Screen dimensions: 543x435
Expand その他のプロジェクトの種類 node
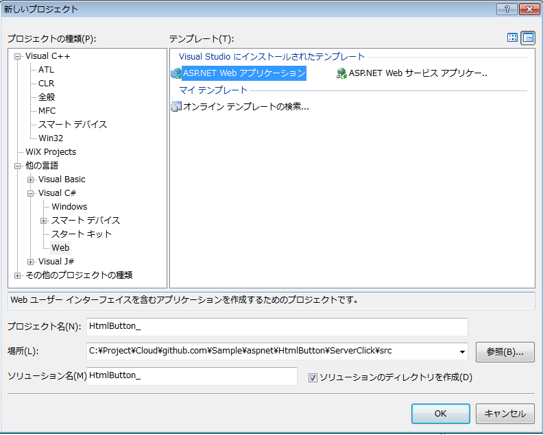(x=17, y=275)
